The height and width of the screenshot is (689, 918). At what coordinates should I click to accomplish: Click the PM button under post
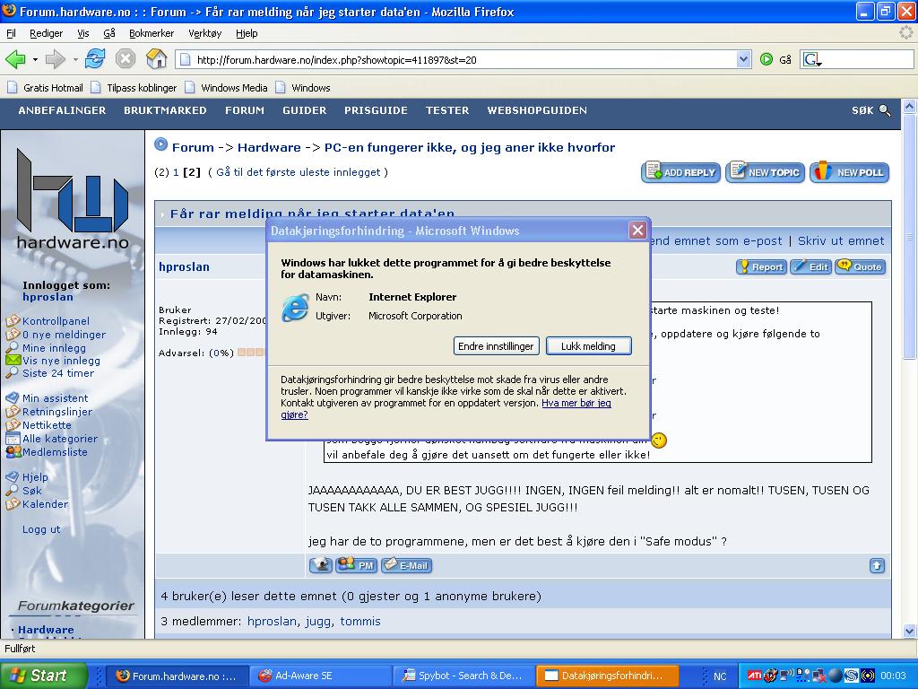pyautogui.click(x=356, y=565)
